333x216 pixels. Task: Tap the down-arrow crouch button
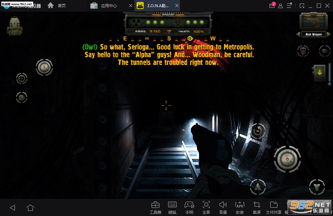click(317, 187)
